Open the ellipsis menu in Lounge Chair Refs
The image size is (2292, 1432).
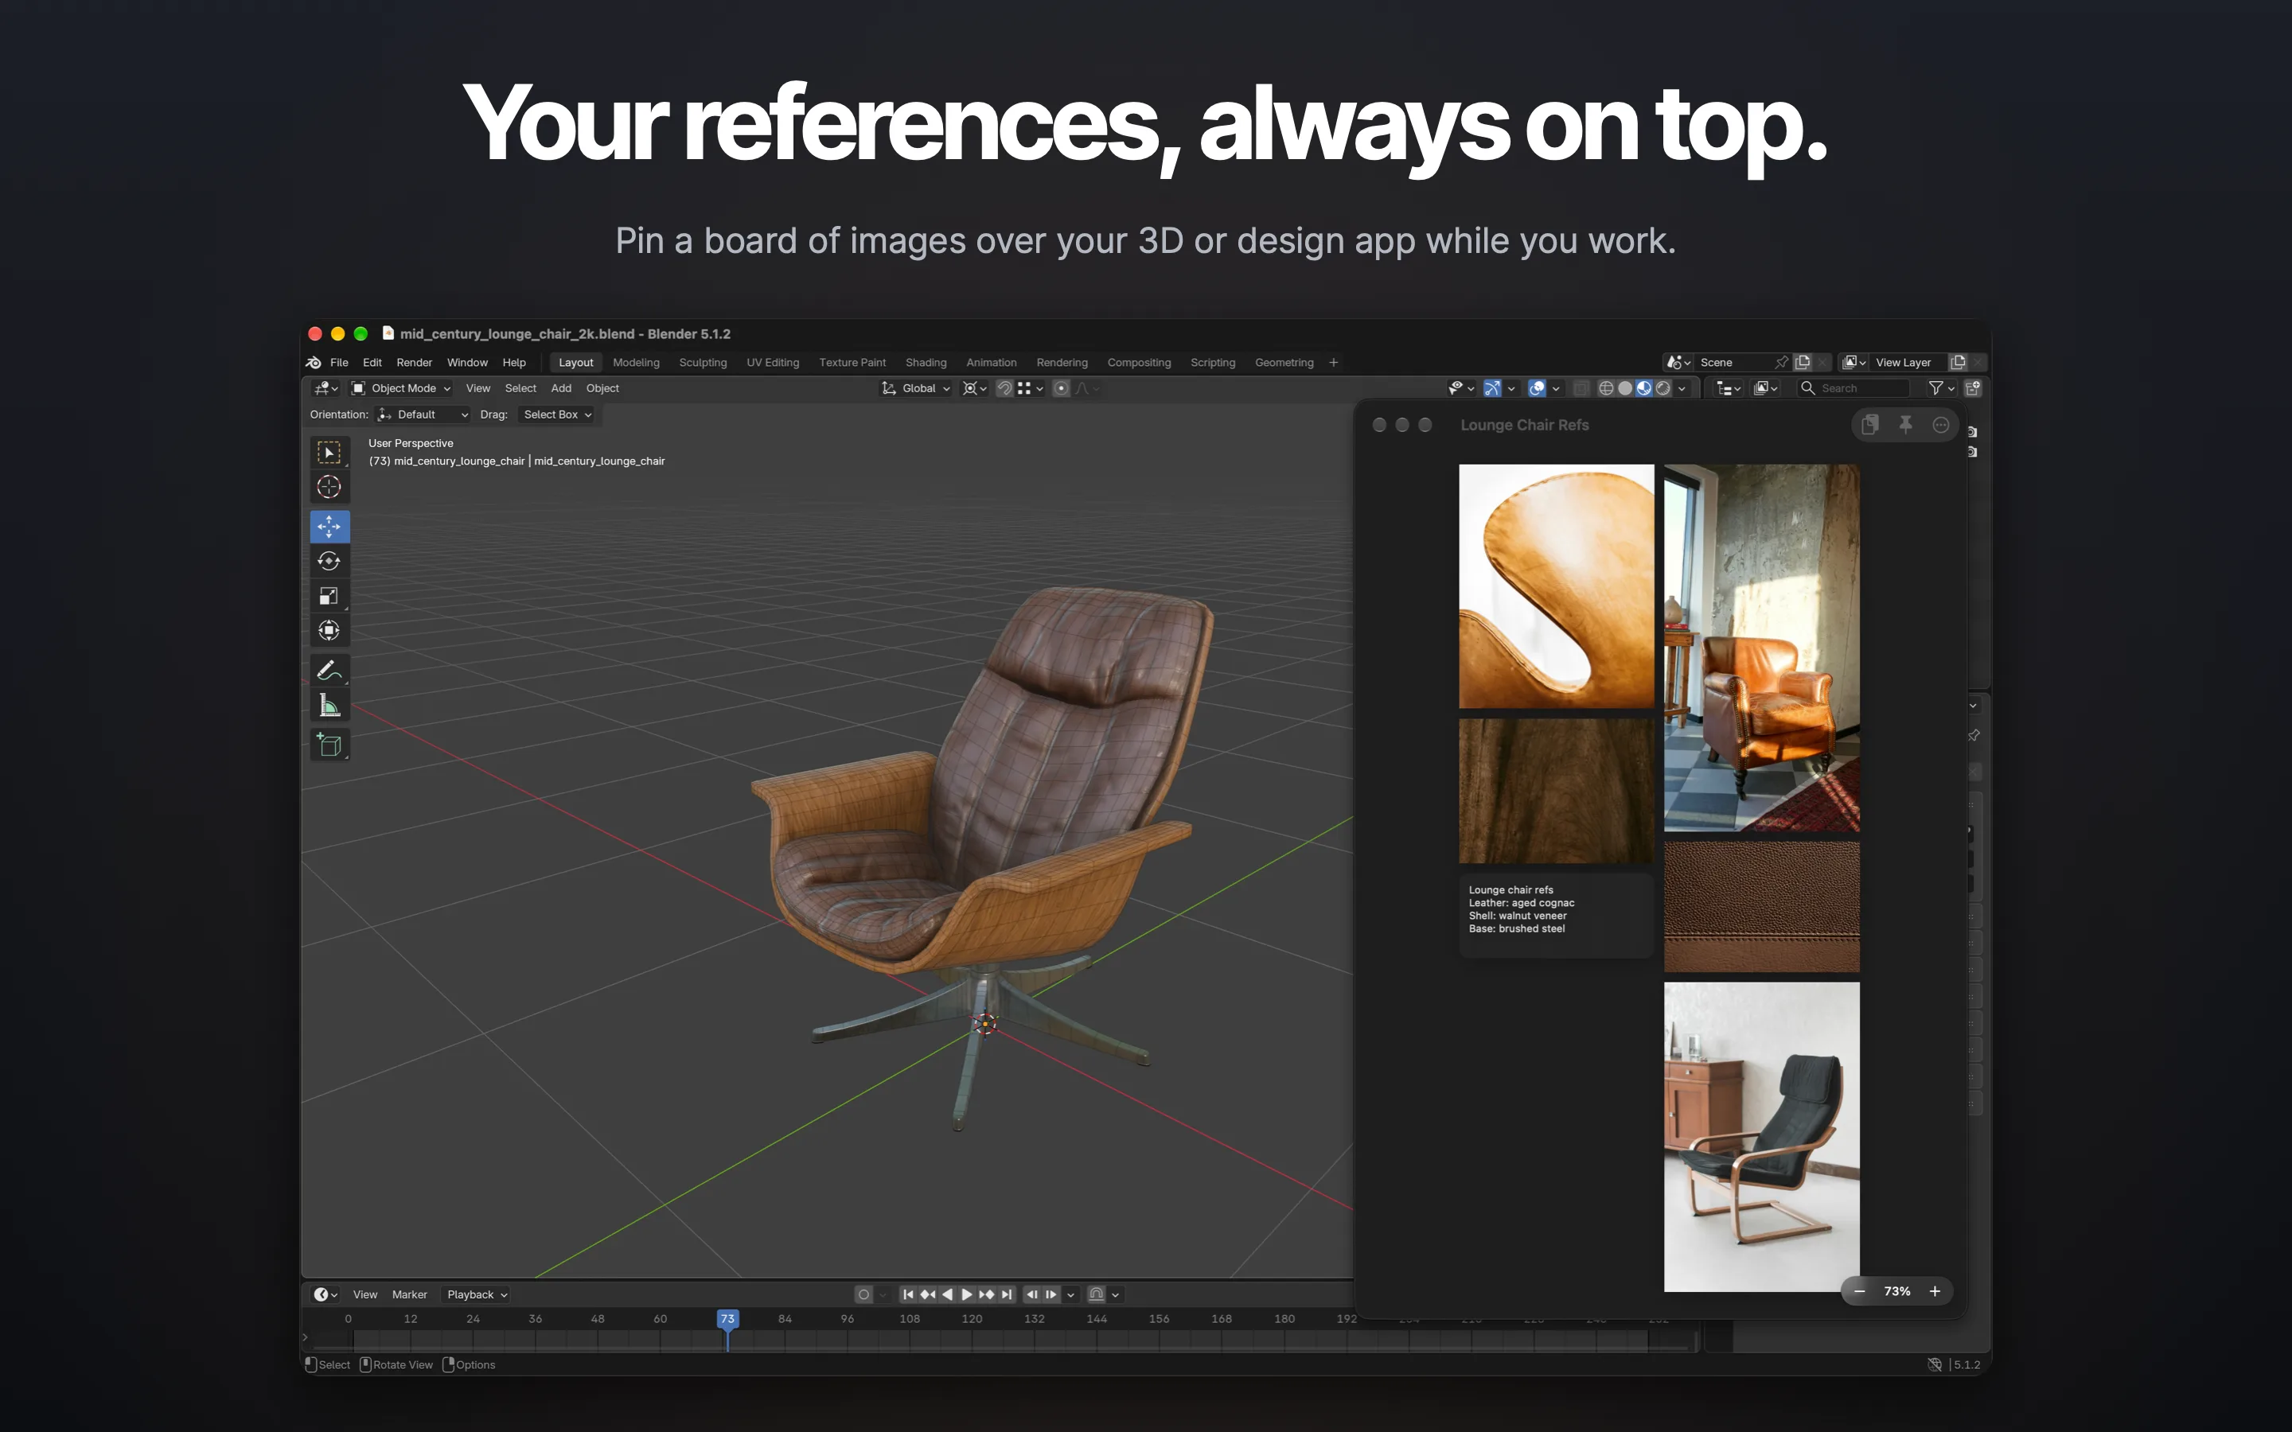1940,426
